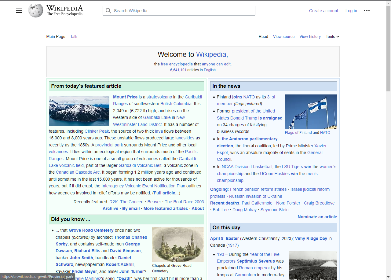Viewport: 391px width, 280px height.
Task: Click the vertical page scrollbar thumb
Action: pyautogui.click(x=388, y=49)
